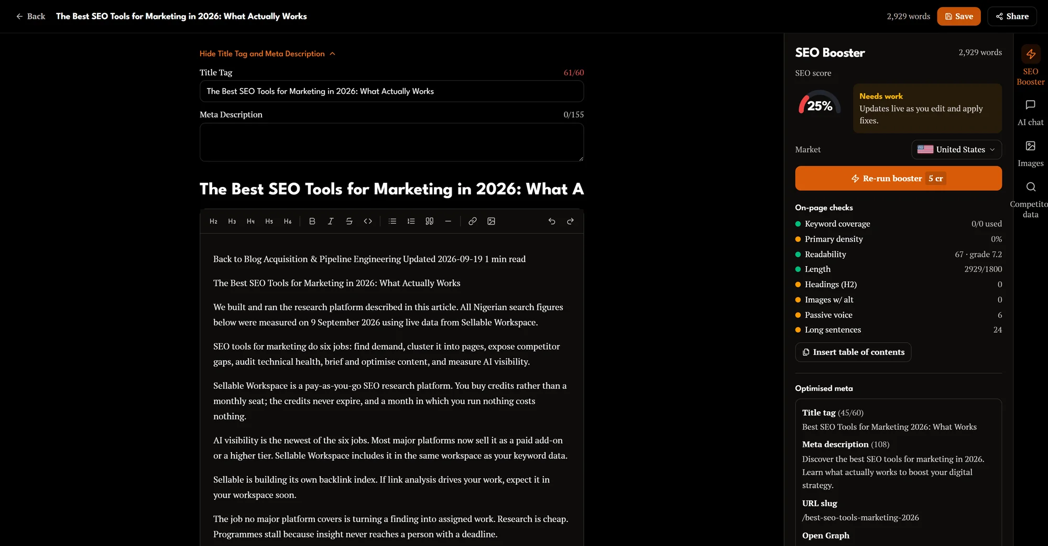Apply Heading 6 format
Screen dimensions: 1048x546
point(288,221)
